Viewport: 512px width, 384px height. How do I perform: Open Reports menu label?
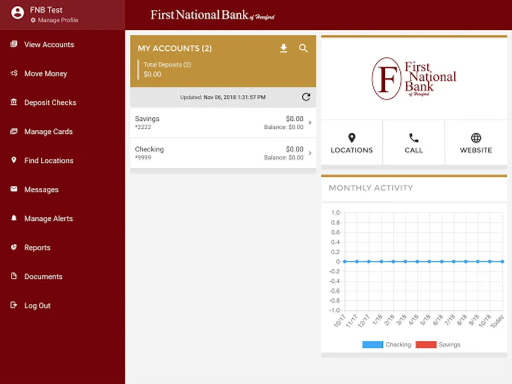point(37,247)
